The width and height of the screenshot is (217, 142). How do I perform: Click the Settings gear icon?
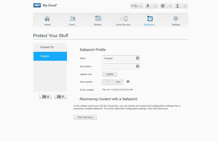point(175,18)
